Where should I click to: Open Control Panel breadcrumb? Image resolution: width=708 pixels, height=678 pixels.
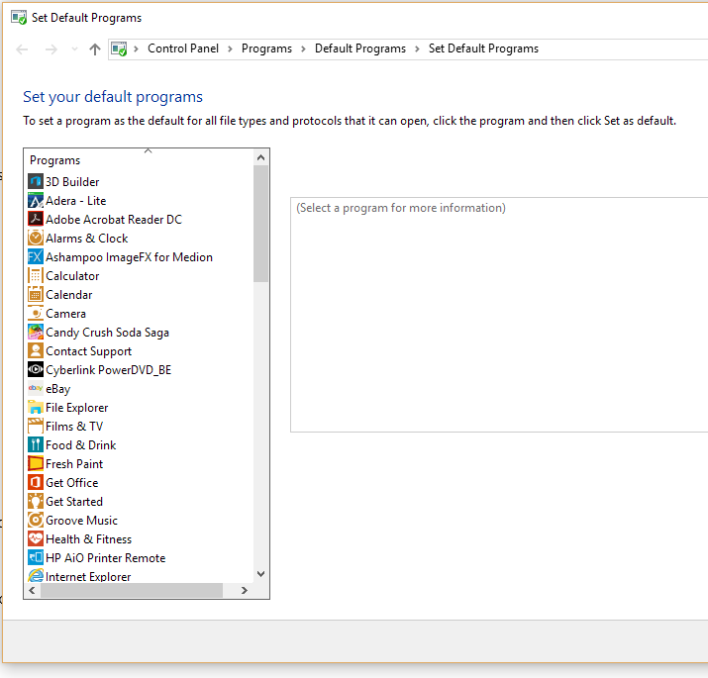[183, 48]
